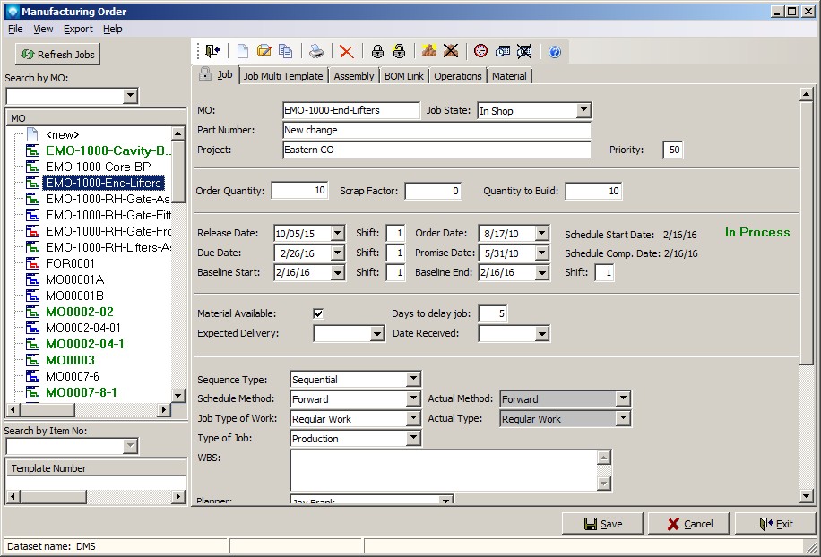Click the exit door icon in toolbar
The height and width of the screenshot is (557, 821).
[x=212, y=51]
